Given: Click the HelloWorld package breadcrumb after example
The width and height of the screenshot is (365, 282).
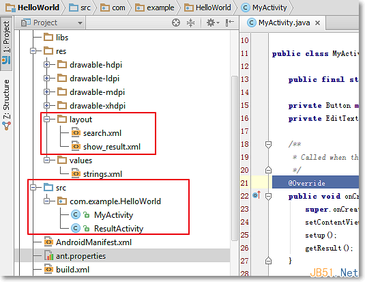Looking at the screenshot, I should 207,8.
